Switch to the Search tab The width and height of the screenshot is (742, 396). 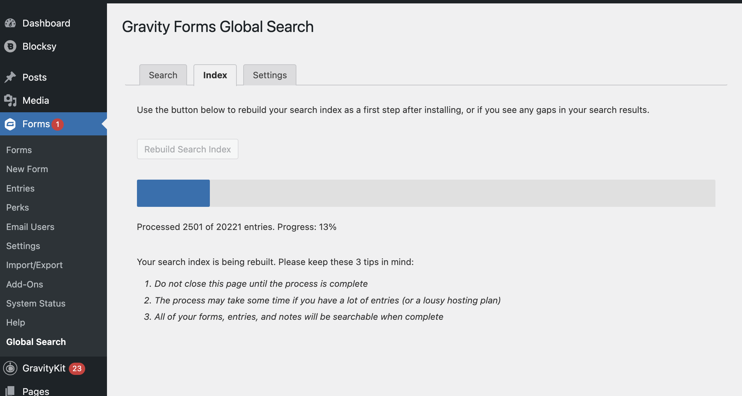163,75
